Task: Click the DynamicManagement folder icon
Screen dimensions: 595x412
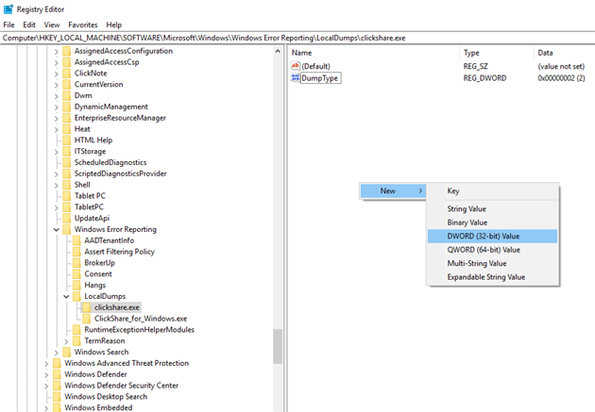Action: click(x=67, y=107)
